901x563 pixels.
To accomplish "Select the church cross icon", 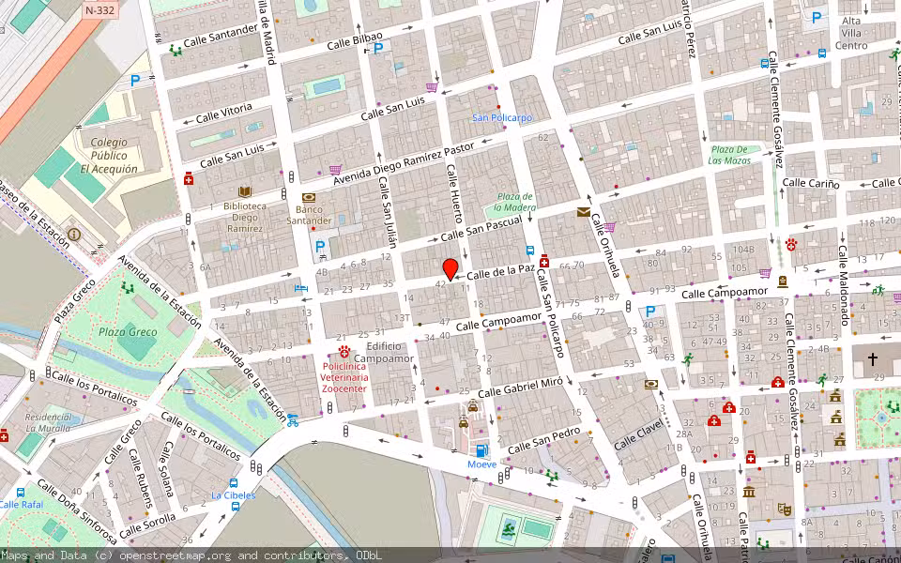I will tap(872, 359).
